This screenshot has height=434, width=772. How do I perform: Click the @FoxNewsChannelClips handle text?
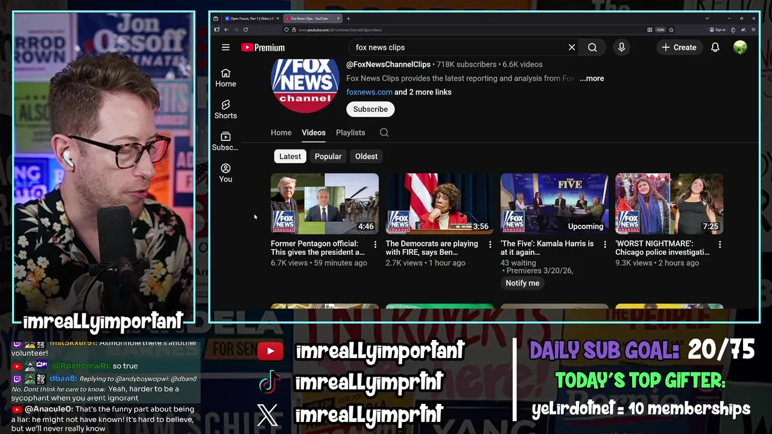[388, 64]
